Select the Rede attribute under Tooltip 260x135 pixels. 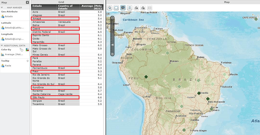click(x=6, y=66)
